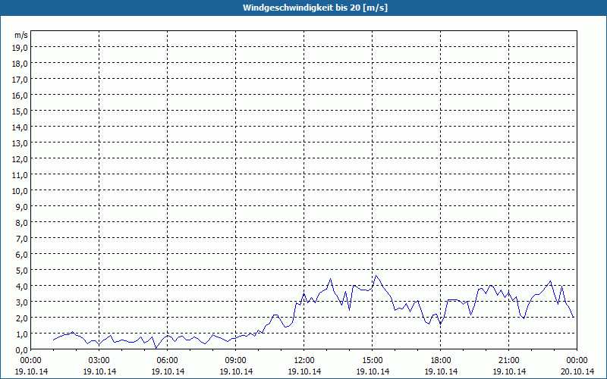607x379 pixels.
Task: Click the 16,0 y-axis value
Action: 20,96
